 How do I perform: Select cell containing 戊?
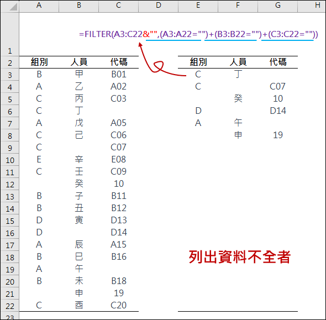point(79,123)
